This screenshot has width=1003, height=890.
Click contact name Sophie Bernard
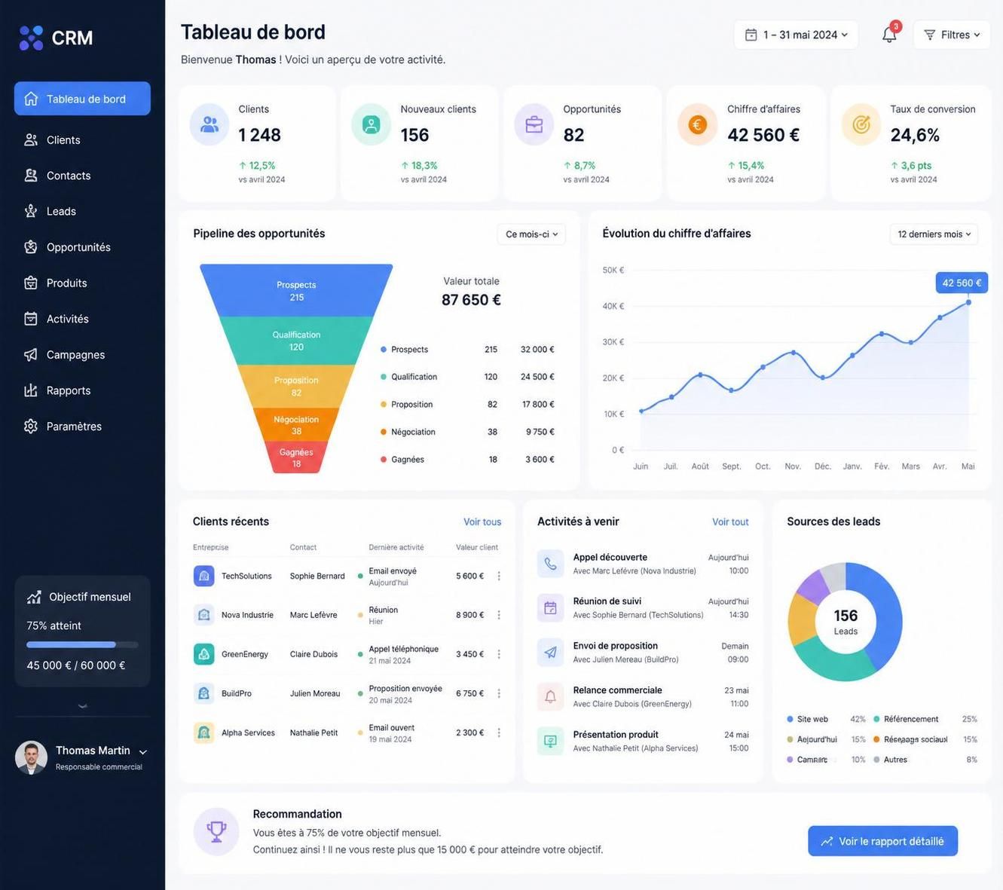(x=317, y=576)
